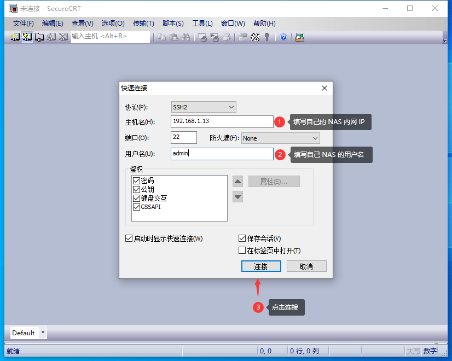Open the 查看(V) menu

coord(83,24)
